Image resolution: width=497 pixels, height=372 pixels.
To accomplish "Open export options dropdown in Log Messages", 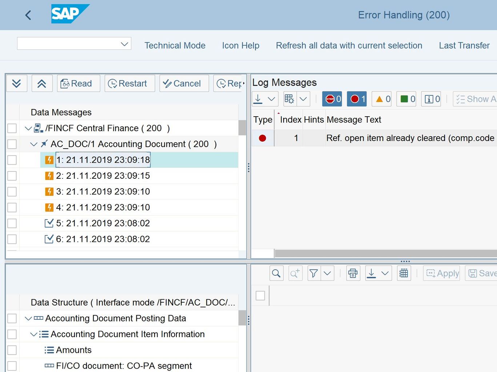I will 271,99.
